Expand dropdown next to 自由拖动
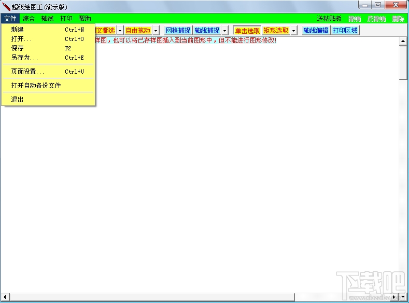The width and height of the screenshot is (409, 303). pyautogui.click(x=156, y=31)
